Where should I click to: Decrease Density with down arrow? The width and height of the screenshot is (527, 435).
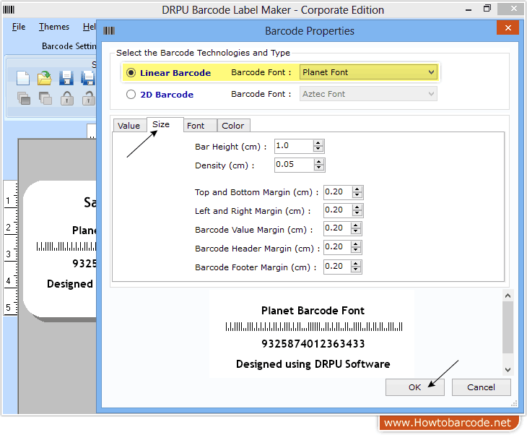point(318,168)
